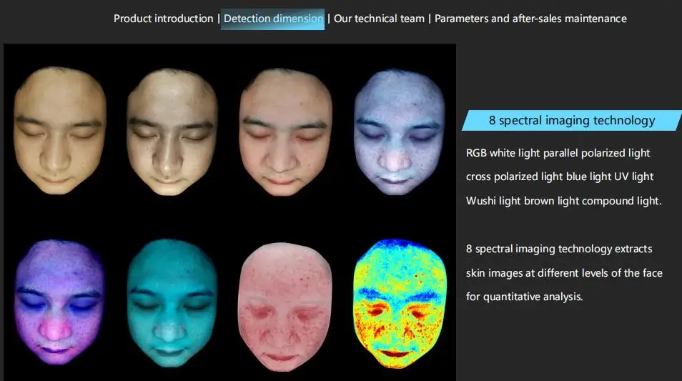Click 'skin images at different levels' text line
Screen dimensions: 682x381
(x=564, y=273)
